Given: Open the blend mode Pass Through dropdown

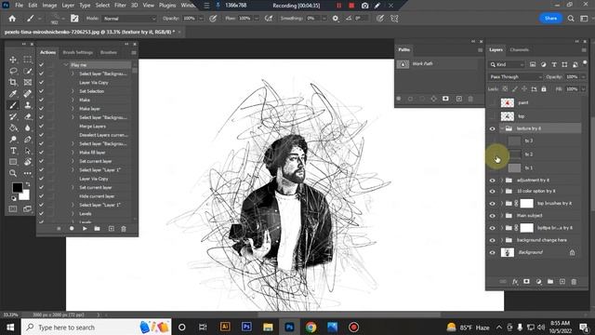Looking at the screenshot, I should tap(515, 76).
